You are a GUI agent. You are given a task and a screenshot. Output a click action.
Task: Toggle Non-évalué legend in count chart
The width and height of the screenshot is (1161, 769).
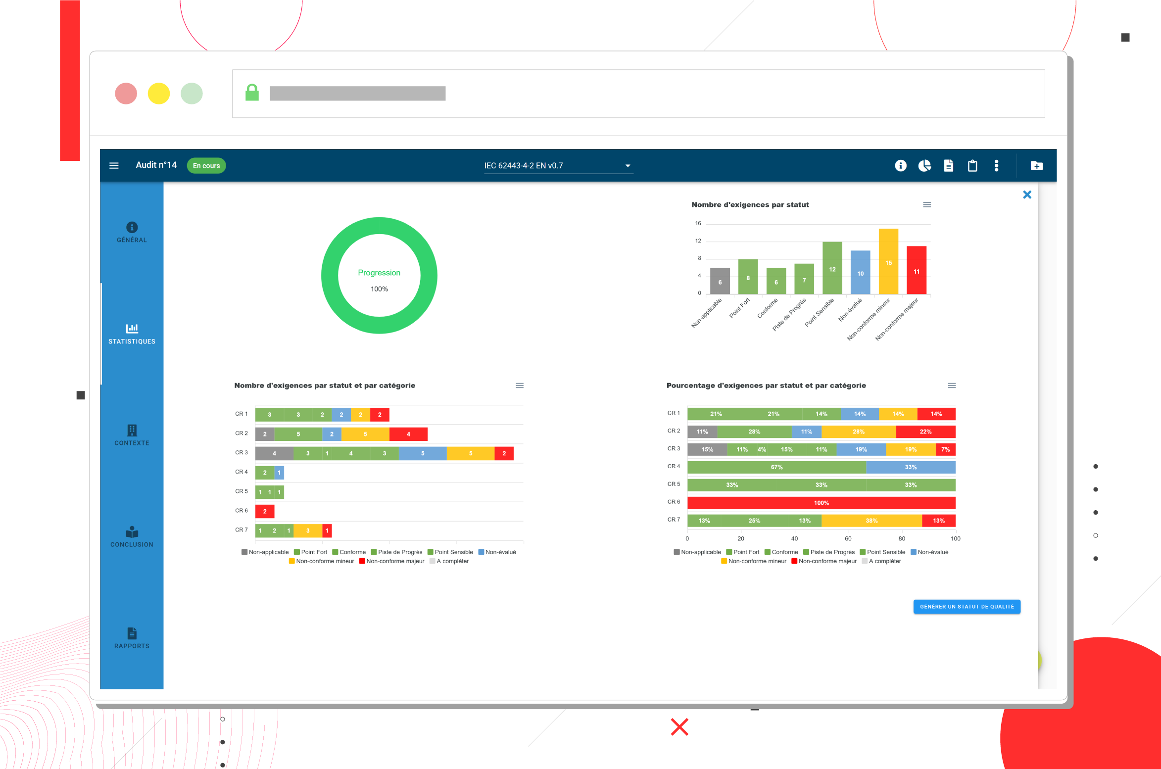(497, 552)
